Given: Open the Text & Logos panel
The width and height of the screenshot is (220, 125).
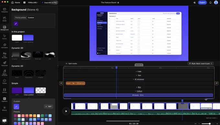Looking at the screenshot, I should coord(5,55).
